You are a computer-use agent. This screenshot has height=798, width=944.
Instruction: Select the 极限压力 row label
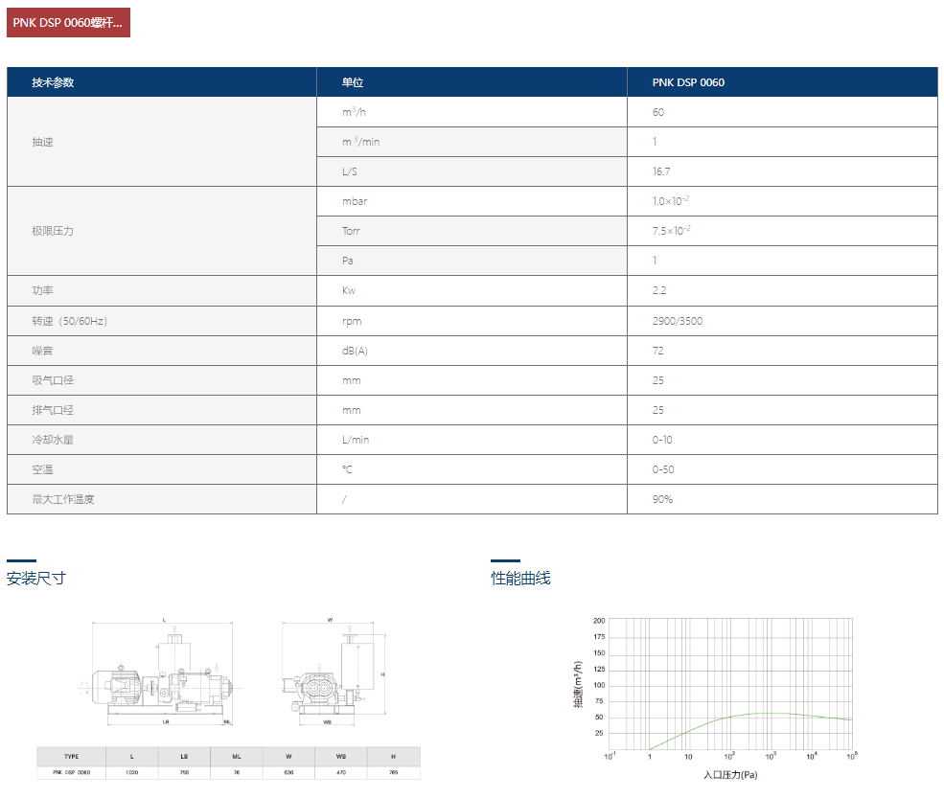tap(53, 231)
